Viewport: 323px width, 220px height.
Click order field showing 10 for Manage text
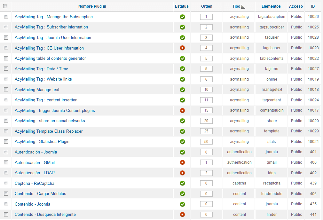[x=206, y=90]
